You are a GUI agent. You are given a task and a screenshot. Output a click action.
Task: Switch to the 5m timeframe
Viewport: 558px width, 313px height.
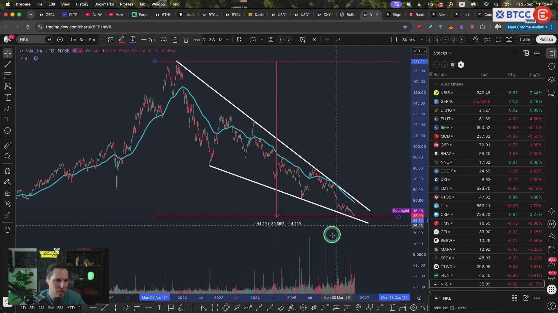pos(92,40)
